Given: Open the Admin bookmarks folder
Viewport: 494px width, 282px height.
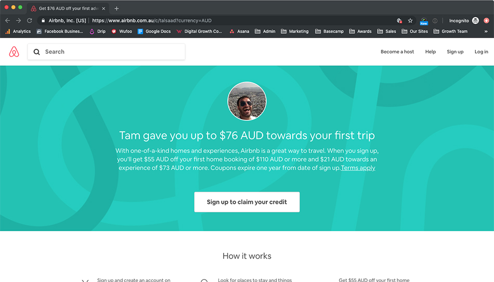Looking at the screenshot, I should click(265, 32).
